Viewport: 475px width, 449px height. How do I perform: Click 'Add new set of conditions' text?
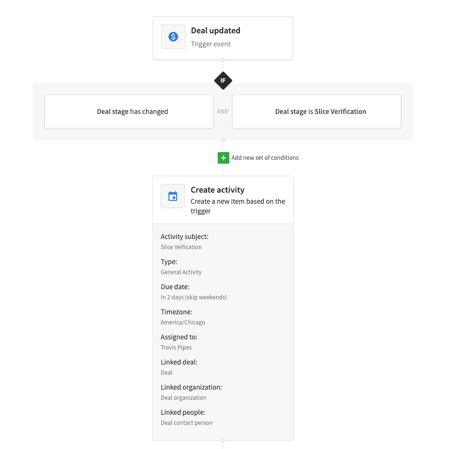[265, 158]
